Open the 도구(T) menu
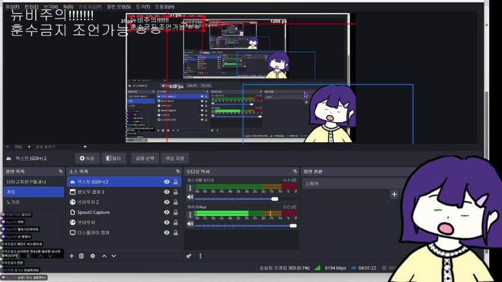The width and height of the screenshot is (502, 282). [143, 6]
